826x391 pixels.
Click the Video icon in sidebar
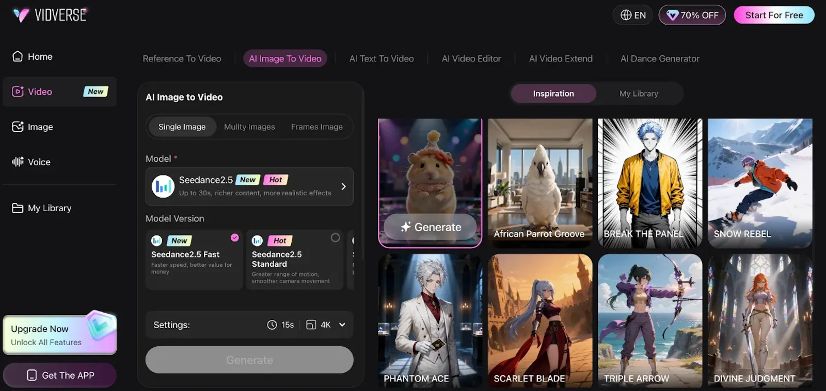point(18,92)
